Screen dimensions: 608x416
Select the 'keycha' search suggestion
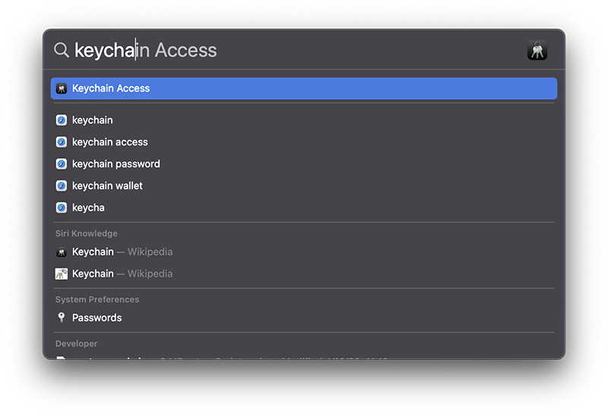(x=304, y=208)
